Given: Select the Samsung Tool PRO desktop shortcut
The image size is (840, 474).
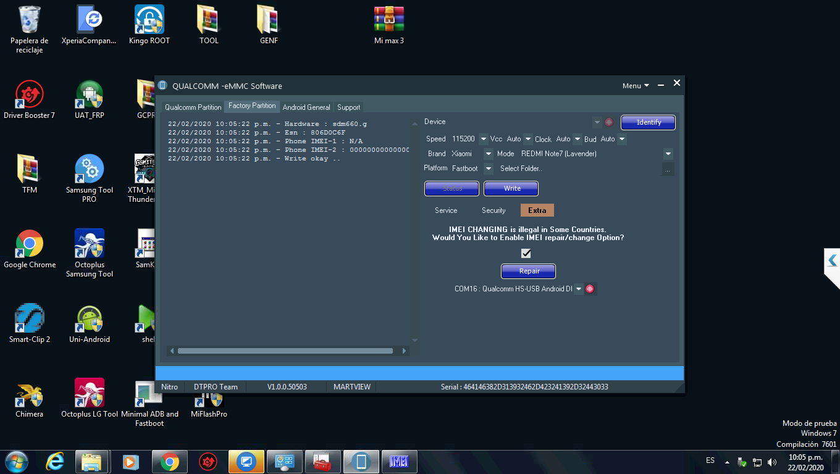Looking at the screenshot, I should (90, 179).
